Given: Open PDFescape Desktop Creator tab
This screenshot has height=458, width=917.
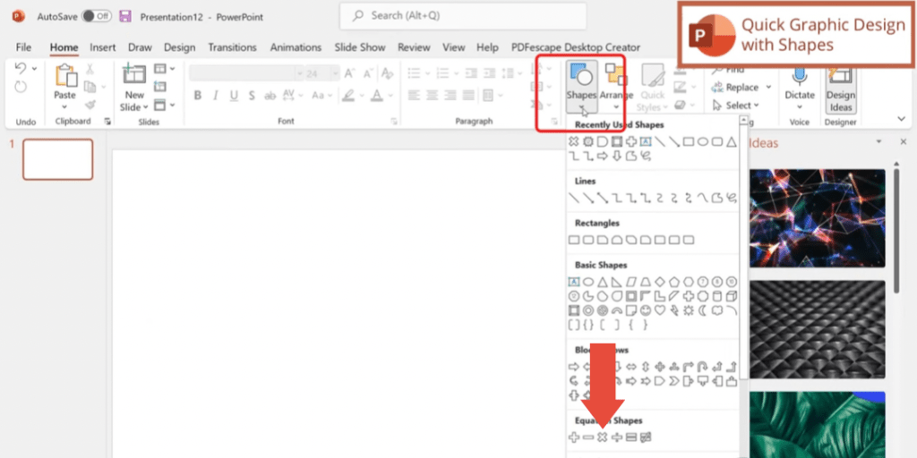Looking at the screenshot, I should (576, 47).
